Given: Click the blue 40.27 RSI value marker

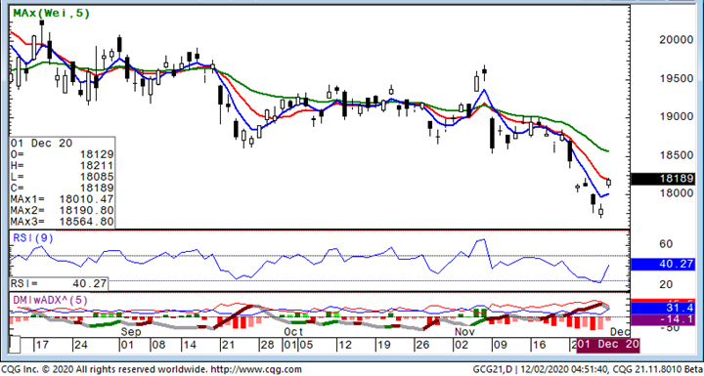Looking at the screenshot, I should click(x=663, y=265).
